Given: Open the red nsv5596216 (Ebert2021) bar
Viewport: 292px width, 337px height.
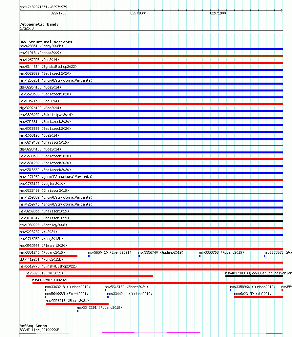Looking at the screenshot, I should 77,304.
